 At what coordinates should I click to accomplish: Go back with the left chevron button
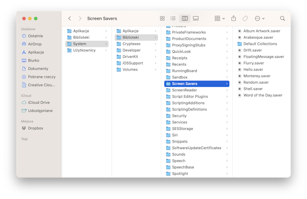point(70,19)
